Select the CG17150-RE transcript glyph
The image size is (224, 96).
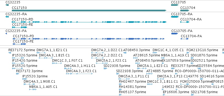tap(19, 27)
